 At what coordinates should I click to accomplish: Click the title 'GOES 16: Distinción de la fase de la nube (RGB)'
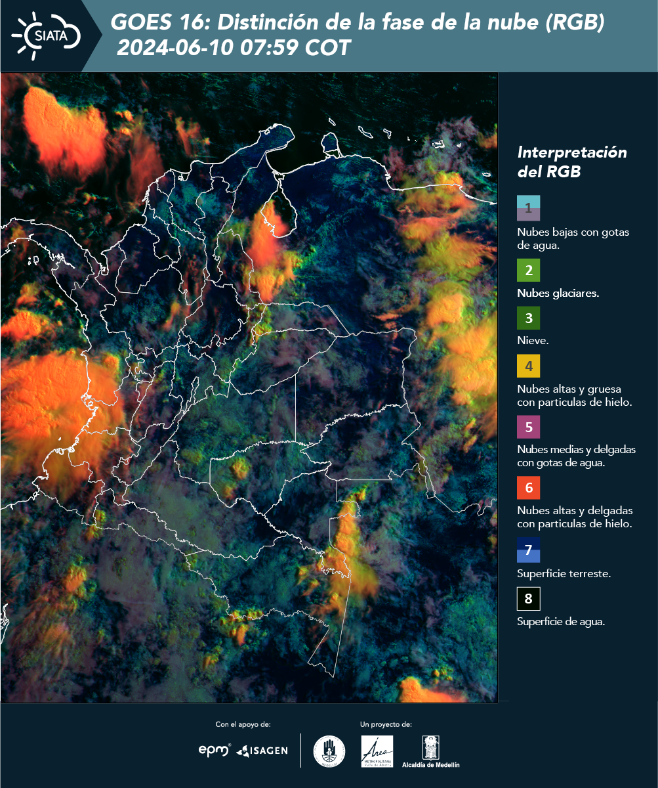[x=358, y=23]
